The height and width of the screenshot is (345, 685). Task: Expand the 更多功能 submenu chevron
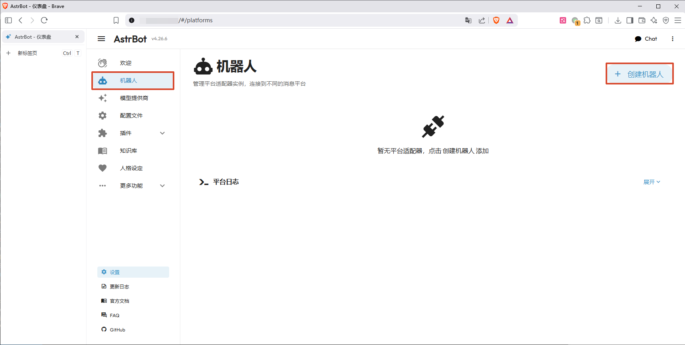162,186
